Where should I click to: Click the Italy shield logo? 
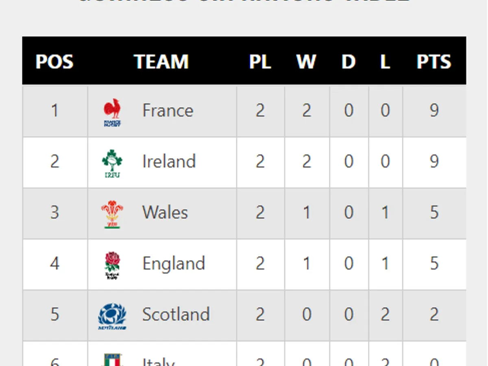tap(112, 360)
